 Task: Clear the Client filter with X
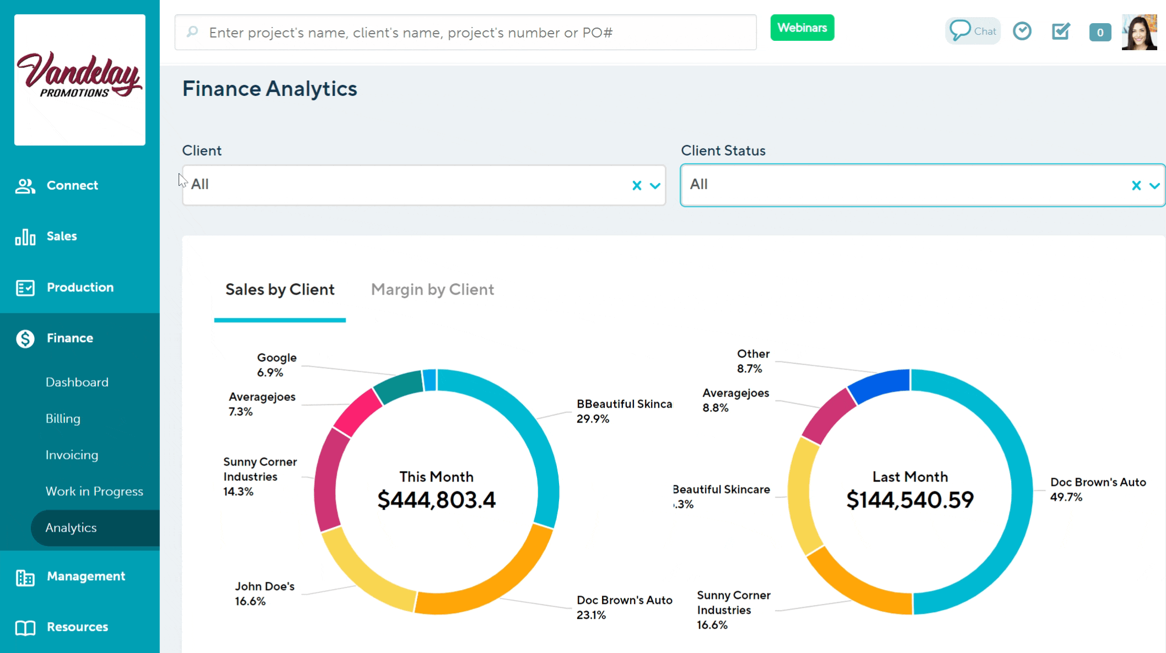(637, 186)
